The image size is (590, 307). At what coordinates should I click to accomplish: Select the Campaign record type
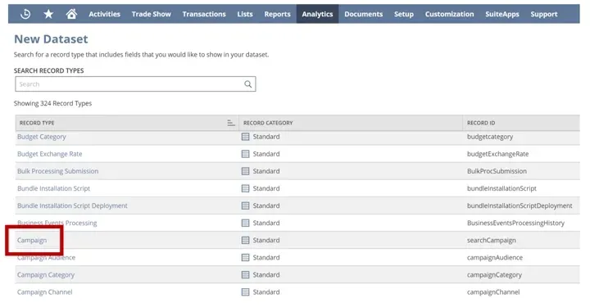coord(32,241)
